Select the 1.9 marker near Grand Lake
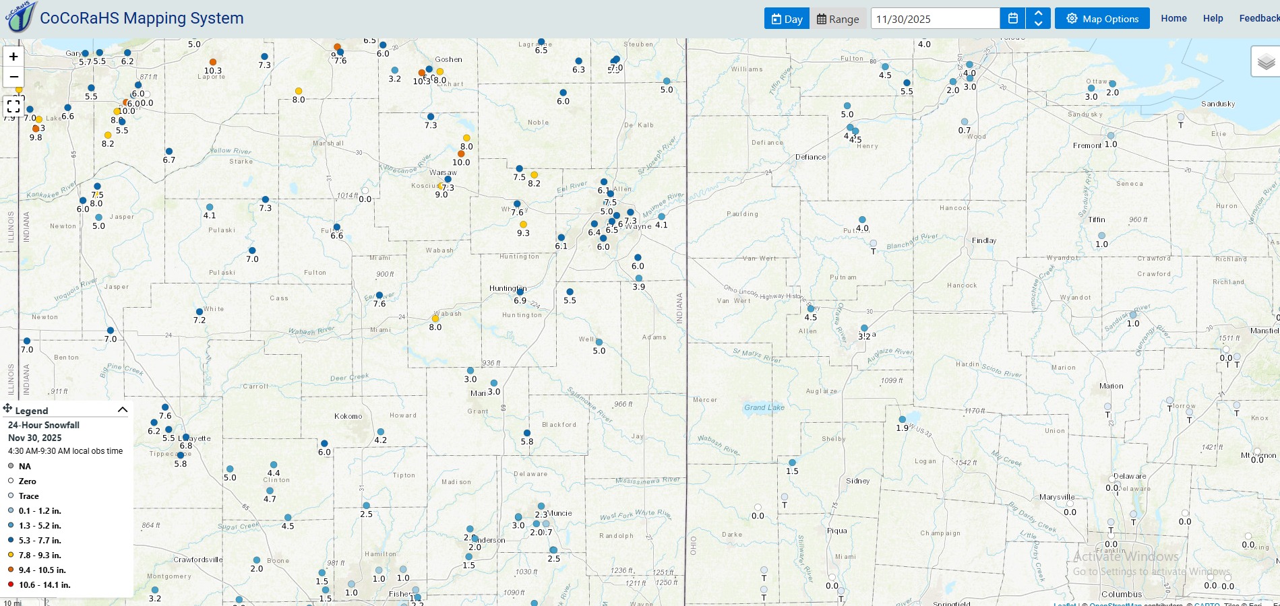This screenshot has height=606, width=1280. (903, 419)
